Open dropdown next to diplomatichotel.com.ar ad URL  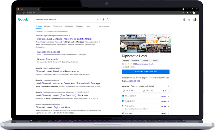point(69,35)
